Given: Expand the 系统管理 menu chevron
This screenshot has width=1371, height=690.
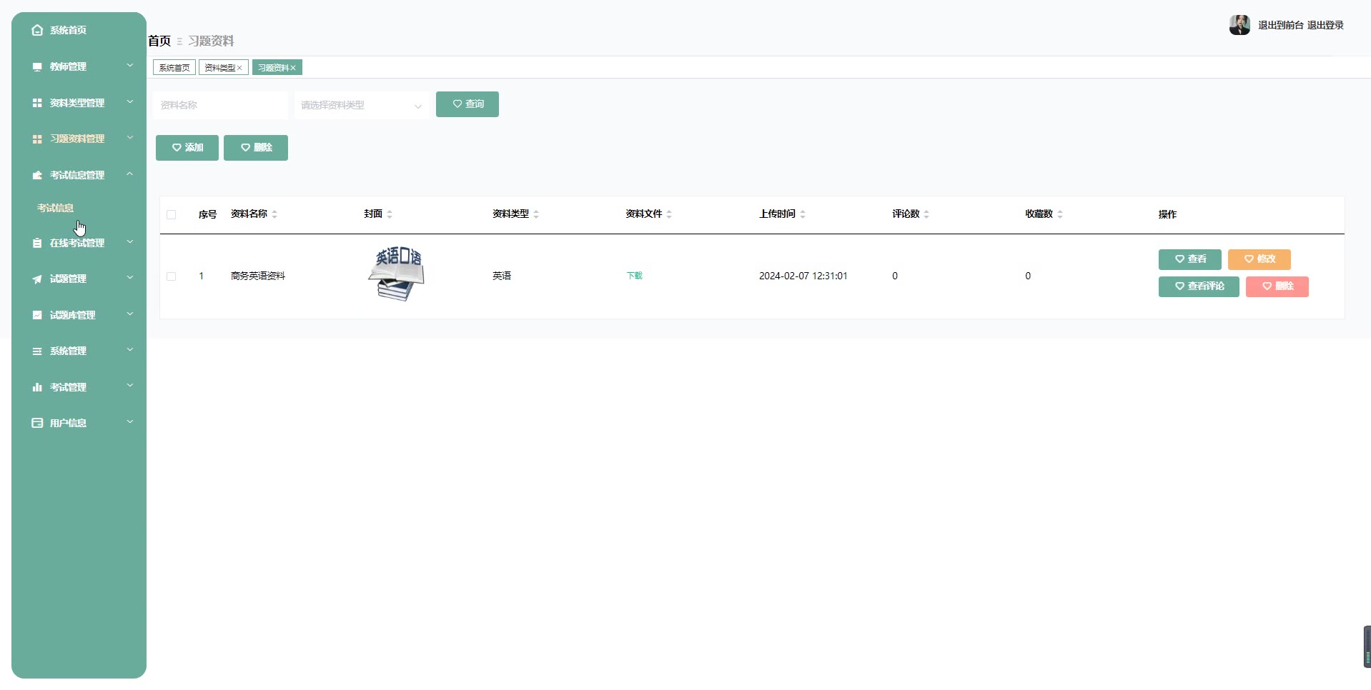Looking at the screenshot, I should coord(130,350).
